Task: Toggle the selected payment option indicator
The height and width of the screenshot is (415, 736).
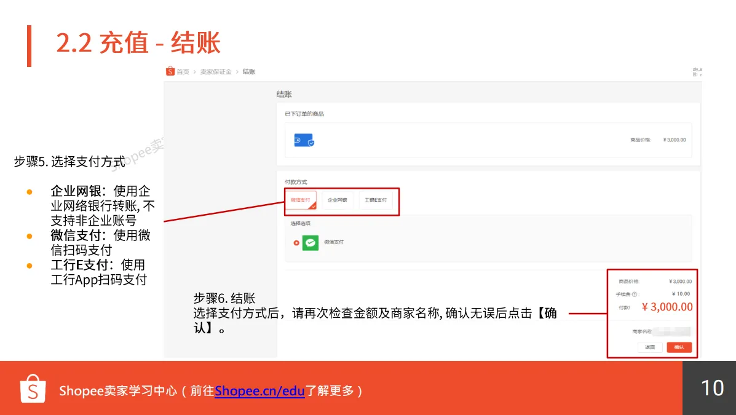Action: 296,243
